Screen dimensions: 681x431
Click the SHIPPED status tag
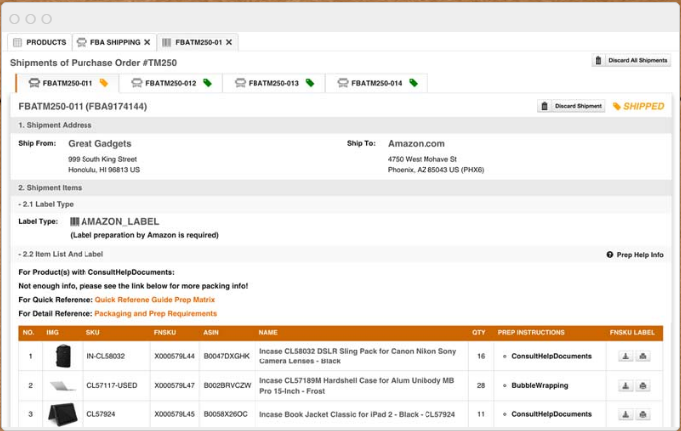[638, 107]
